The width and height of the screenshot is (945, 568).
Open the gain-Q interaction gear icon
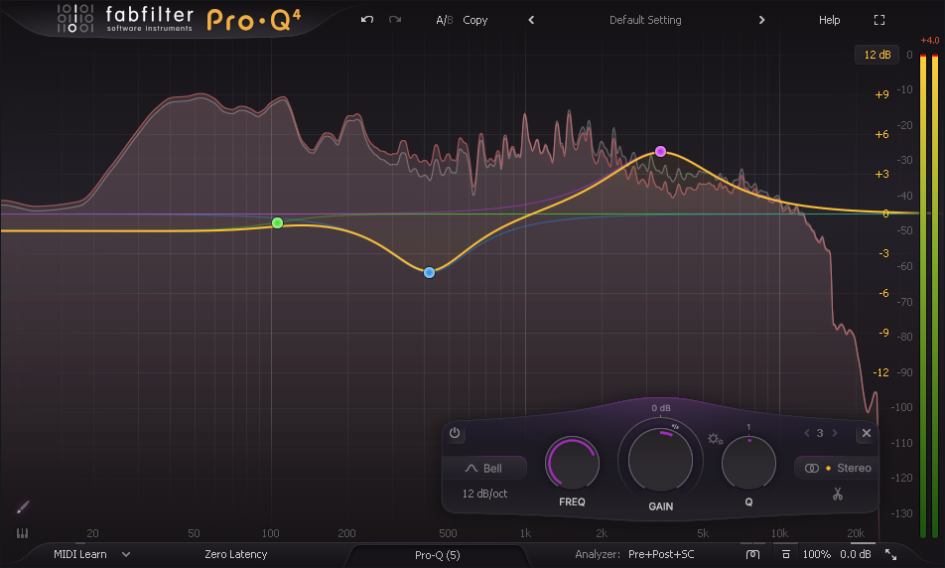(715, 439)
